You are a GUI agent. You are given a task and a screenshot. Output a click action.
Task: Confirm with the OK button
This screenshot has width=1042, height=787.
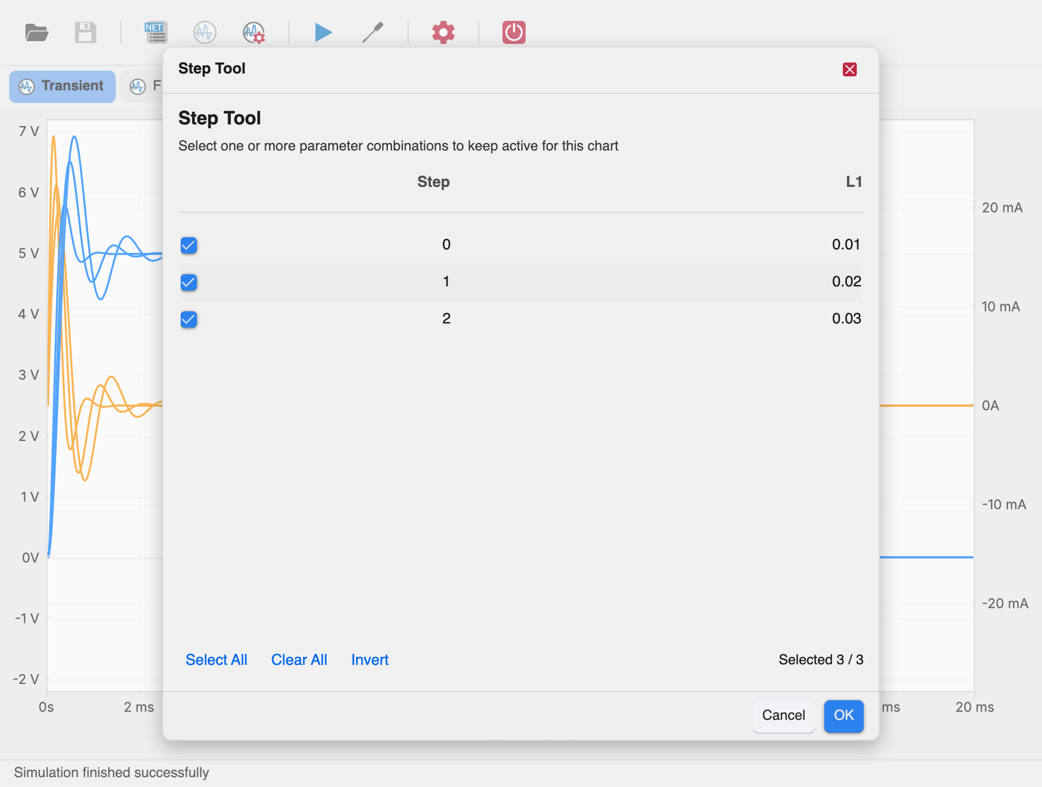[x=844, y=716]
